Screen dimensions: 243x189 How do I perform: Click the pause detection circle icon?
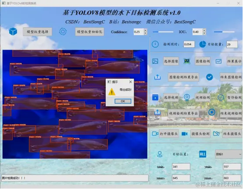221,98
